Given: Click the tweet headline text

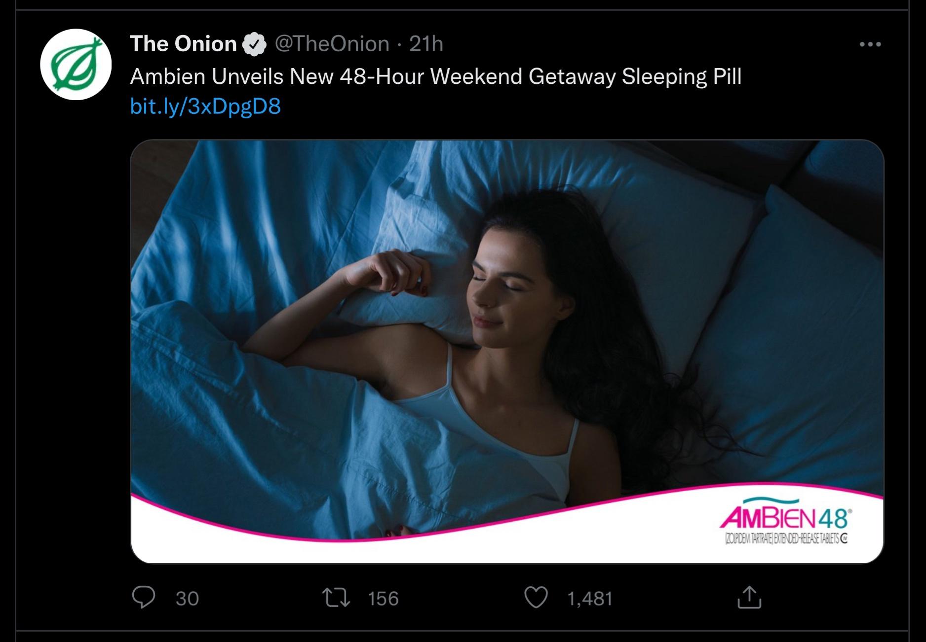Looking at the screenshot, I should point(435,76).
